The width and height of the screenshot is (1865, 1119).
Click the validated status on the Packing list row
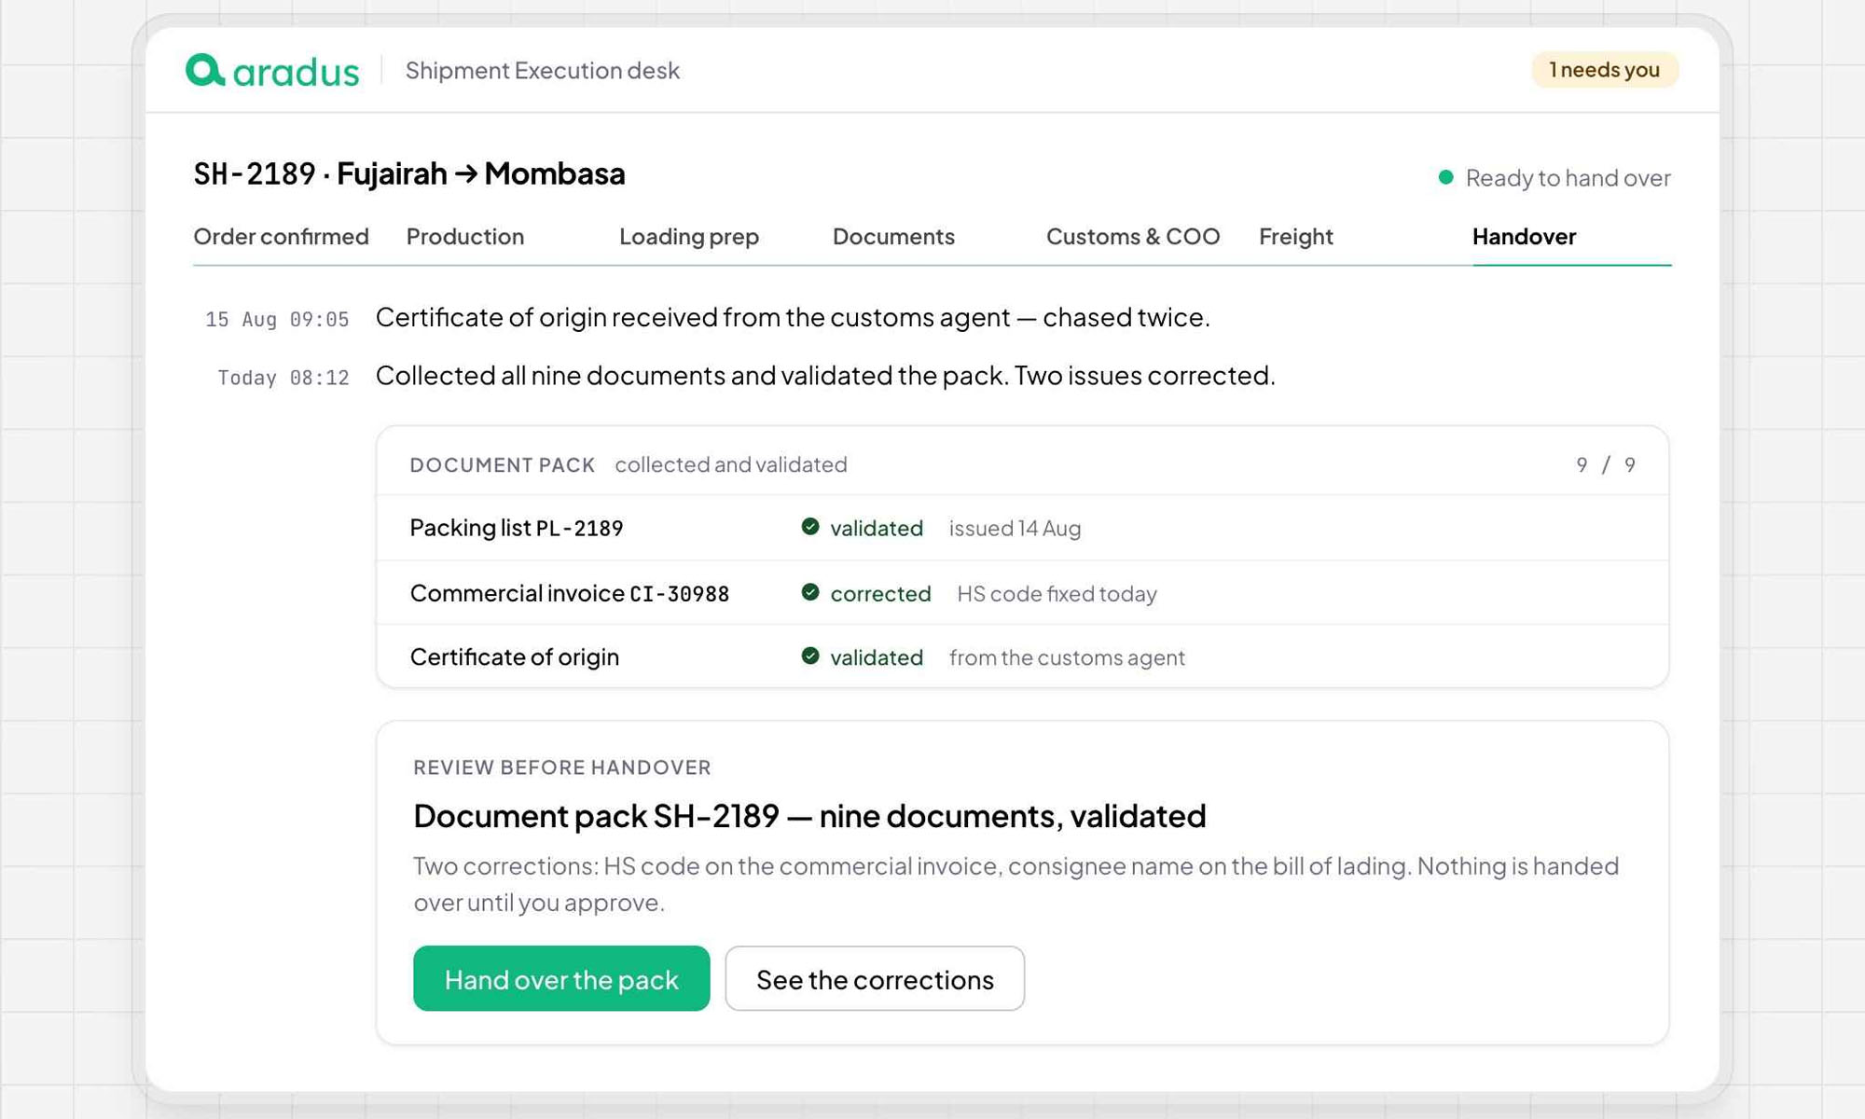tap(877, 528)
